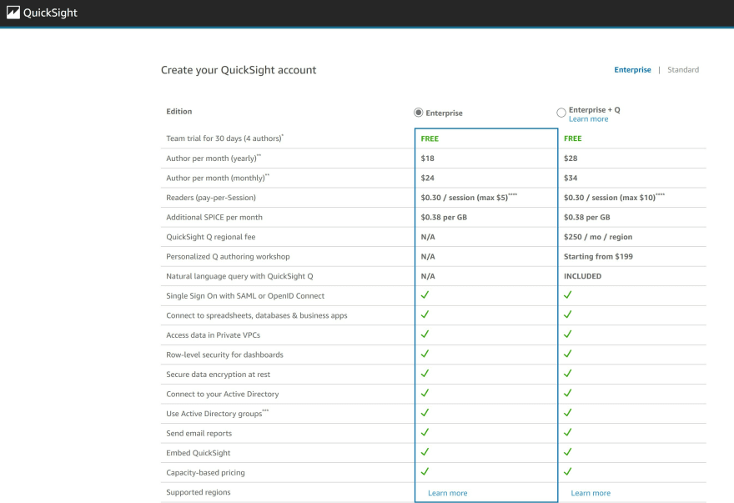Click Enterprise + Q $0.38 per GB SPICE price
This screenshot has width=734, height=503.
tap(586, 218)
